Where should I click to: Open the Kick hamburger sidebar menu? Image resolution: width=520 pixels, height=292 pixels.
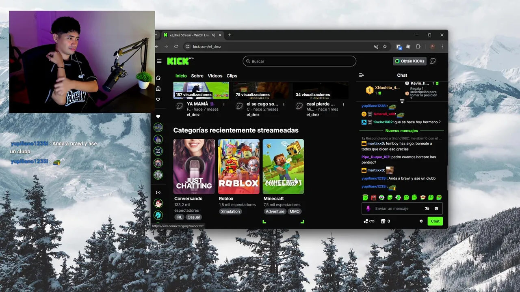159,61
